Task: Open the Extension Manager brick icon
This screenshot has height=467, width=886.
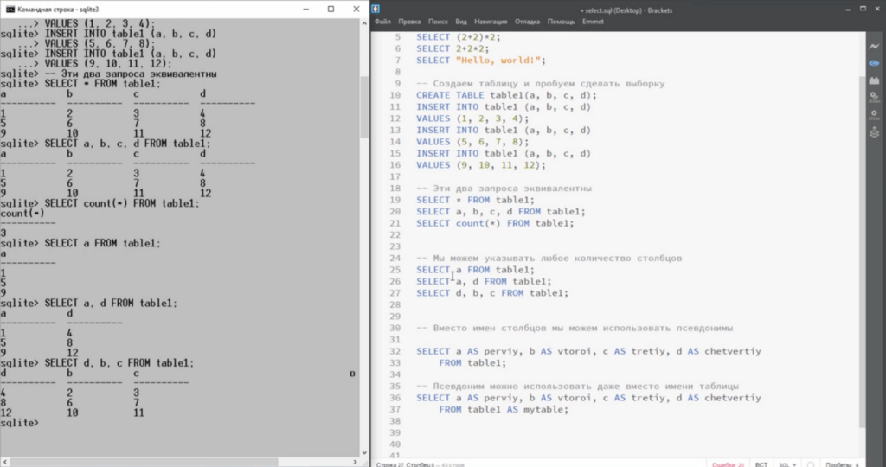Action: click(x=874, y=80)
